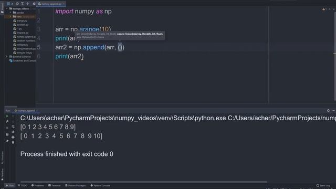Open the Problems tool window tab
This screenshot has width=336, height=189.
(x=38, y=185)
